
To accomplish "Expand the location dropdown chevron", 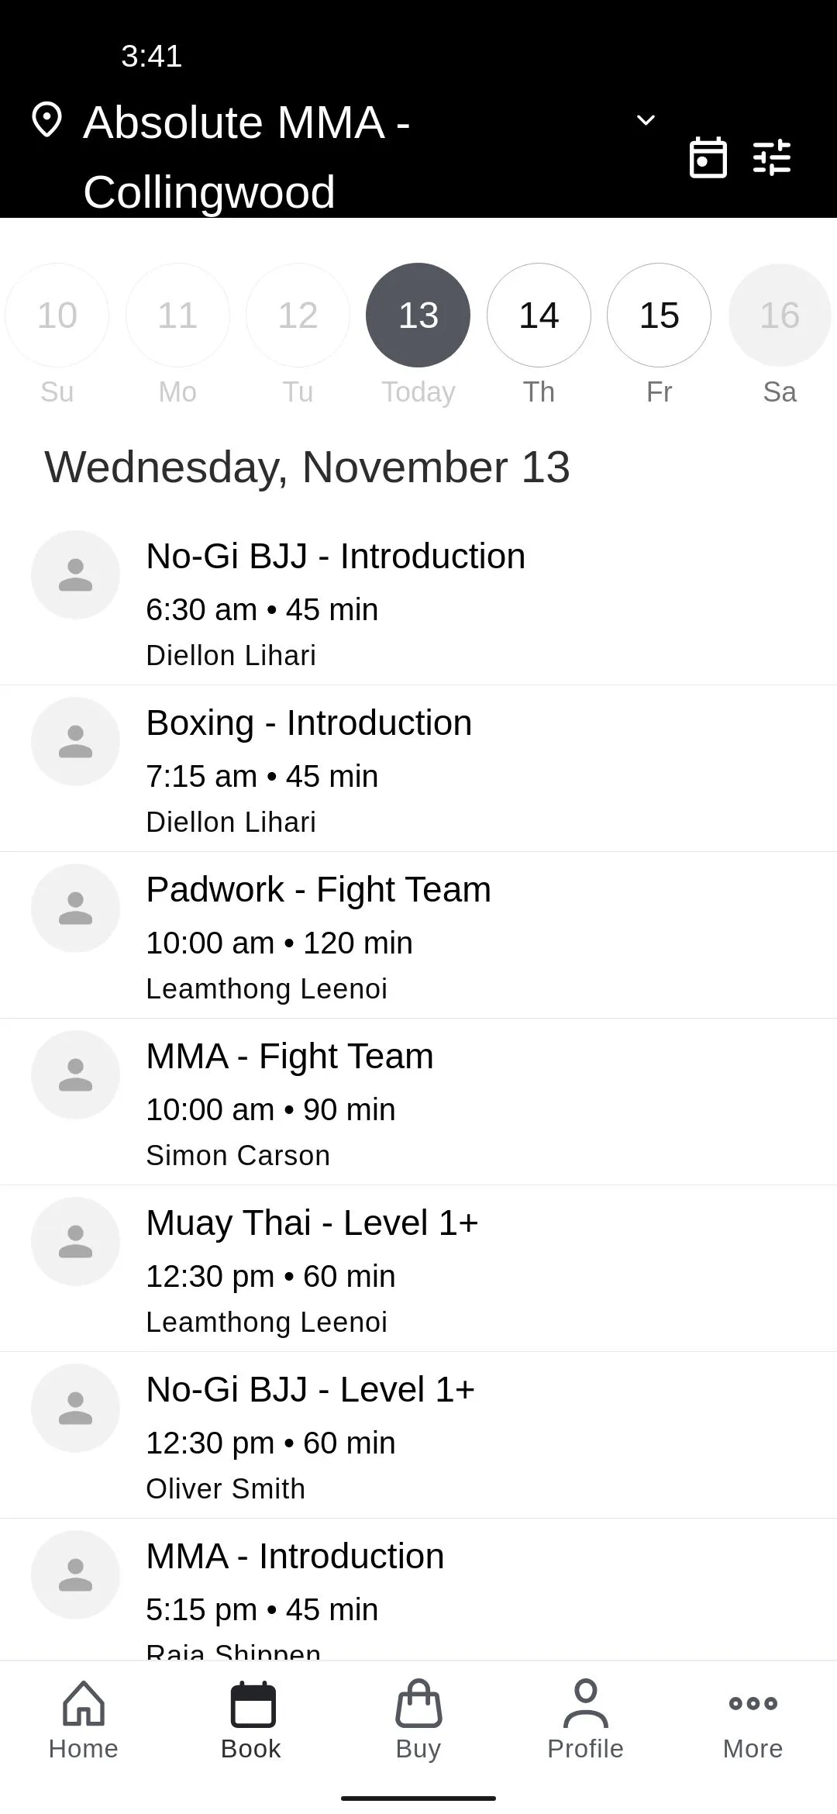I will [646, 120].
